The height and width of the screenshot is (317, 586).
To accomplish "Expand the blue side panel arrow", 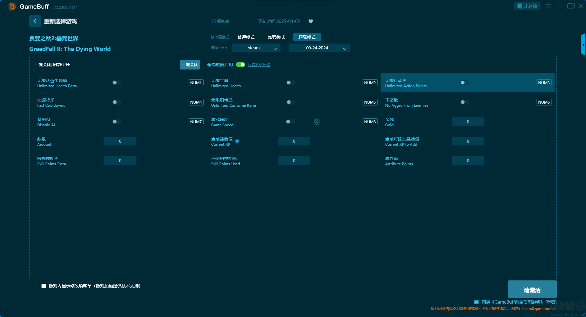I will 583,45.
